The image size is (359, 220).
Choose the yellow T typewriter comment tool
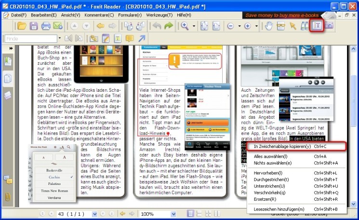click(x=118, y=38)
